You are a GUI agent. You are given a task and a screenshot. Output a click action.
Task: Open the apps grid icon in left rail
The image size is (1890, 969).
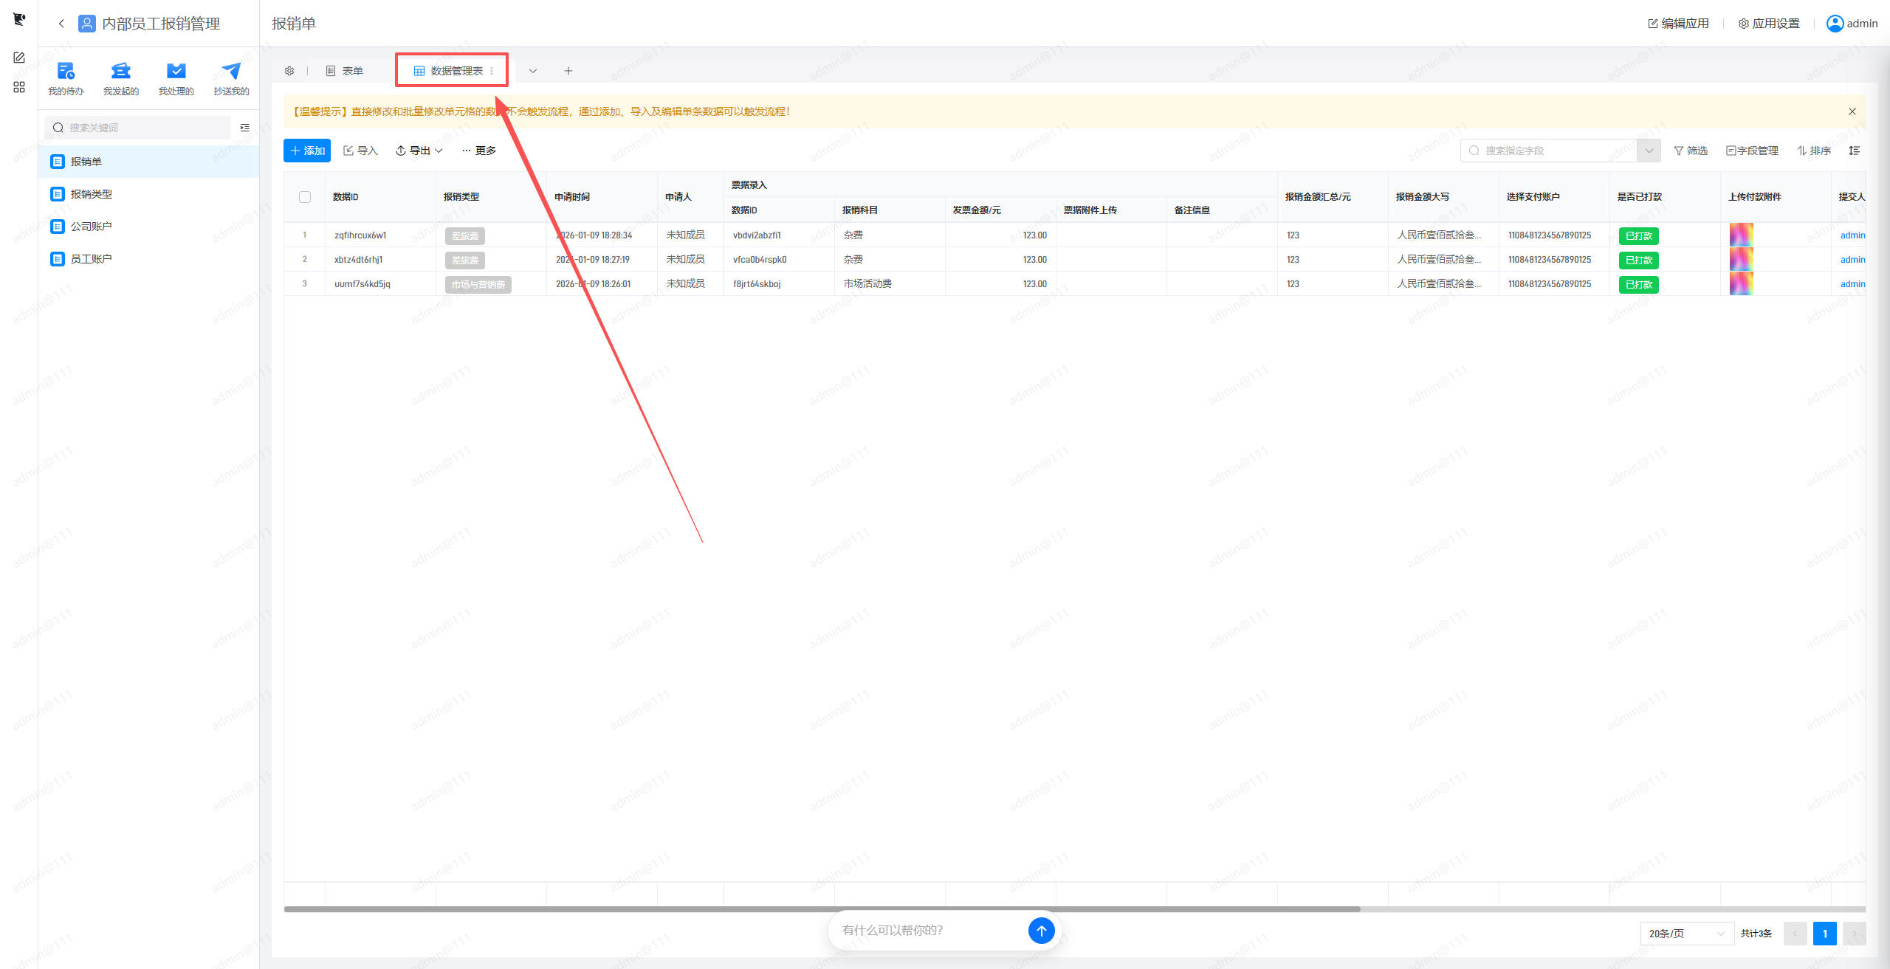[x=19, y=87]
